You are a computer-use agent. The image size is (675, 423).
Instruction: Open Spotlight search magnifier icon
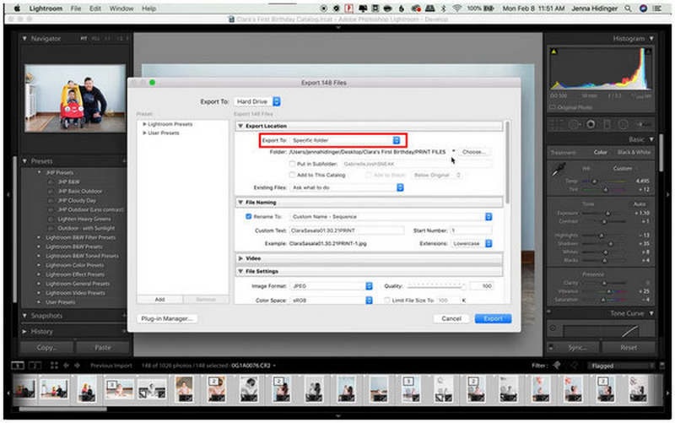pos(628,8)
